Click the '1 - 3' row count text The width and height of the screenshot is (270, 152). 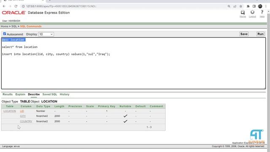(x=149, y=127)
